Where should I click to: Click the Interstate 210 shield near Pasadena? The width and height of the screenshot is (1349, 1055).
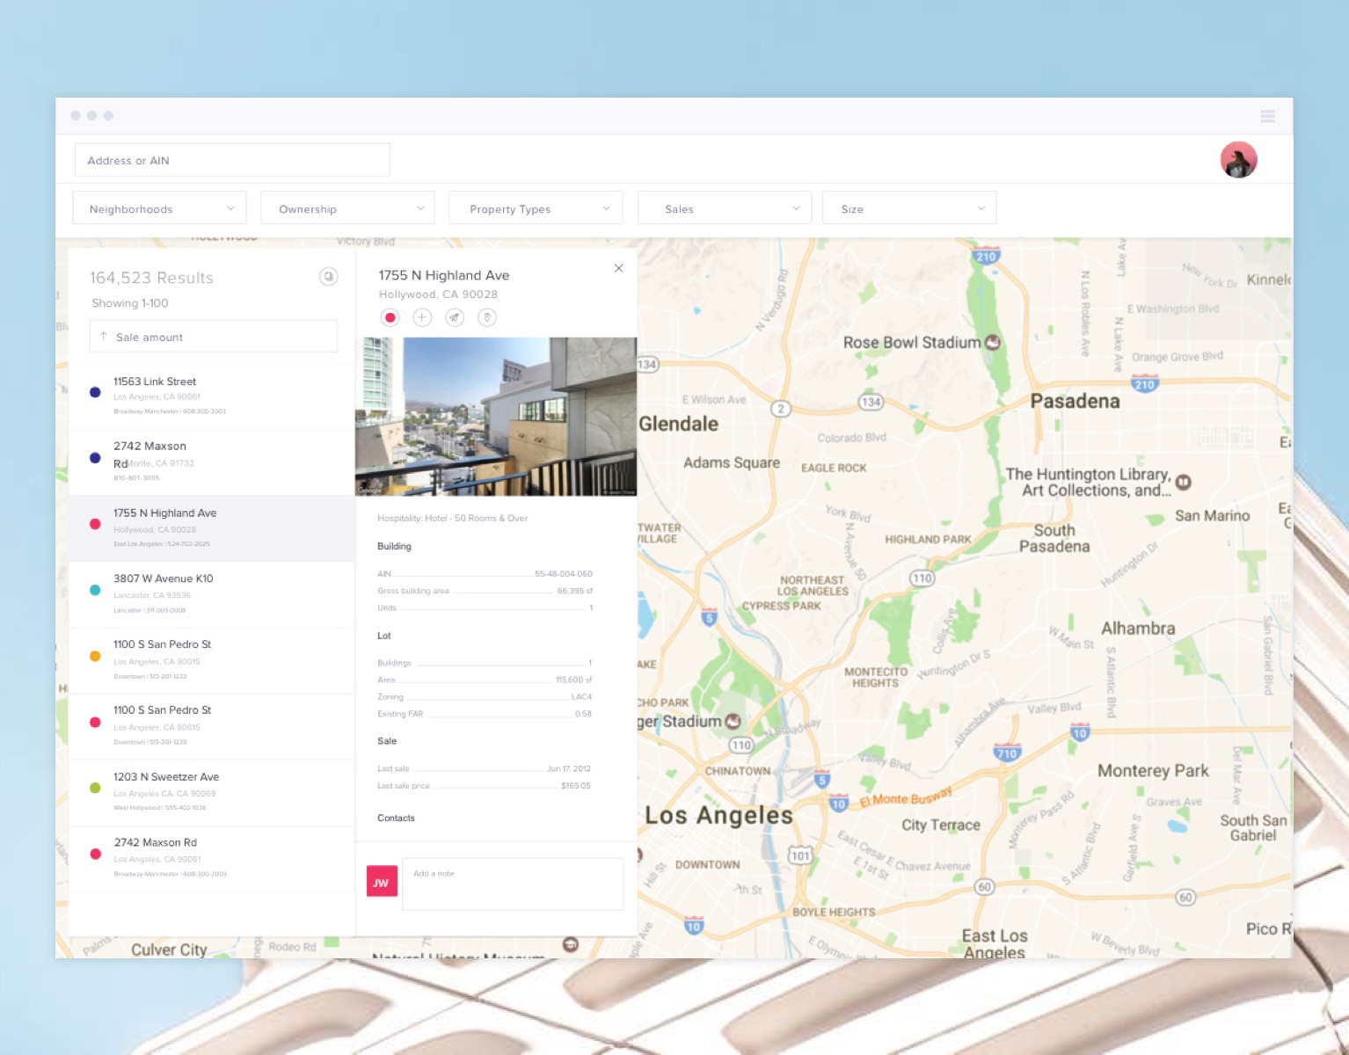pos(1144,383)
